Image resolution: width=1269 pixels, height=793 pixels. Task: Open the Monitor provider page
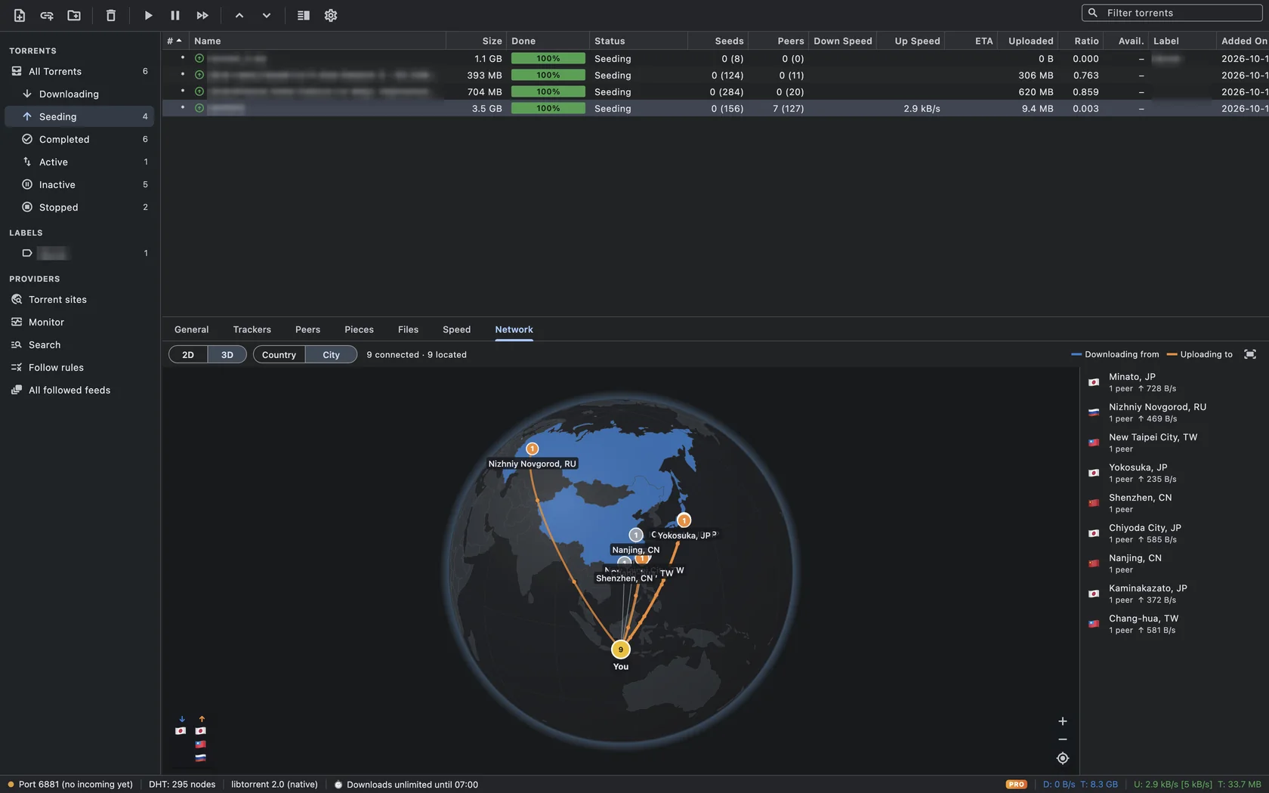pos(79,322)
